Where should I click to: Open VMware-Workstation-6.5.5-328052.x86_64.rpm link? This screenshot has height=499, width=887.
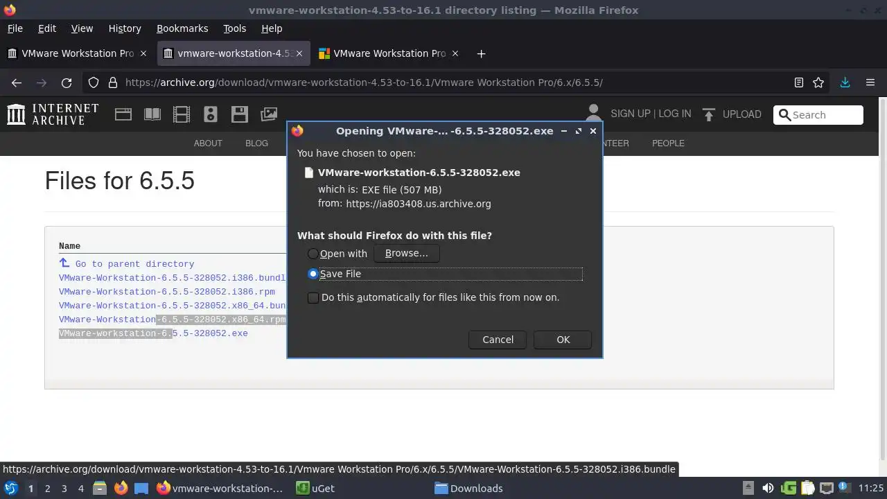[x=173, y=319]
